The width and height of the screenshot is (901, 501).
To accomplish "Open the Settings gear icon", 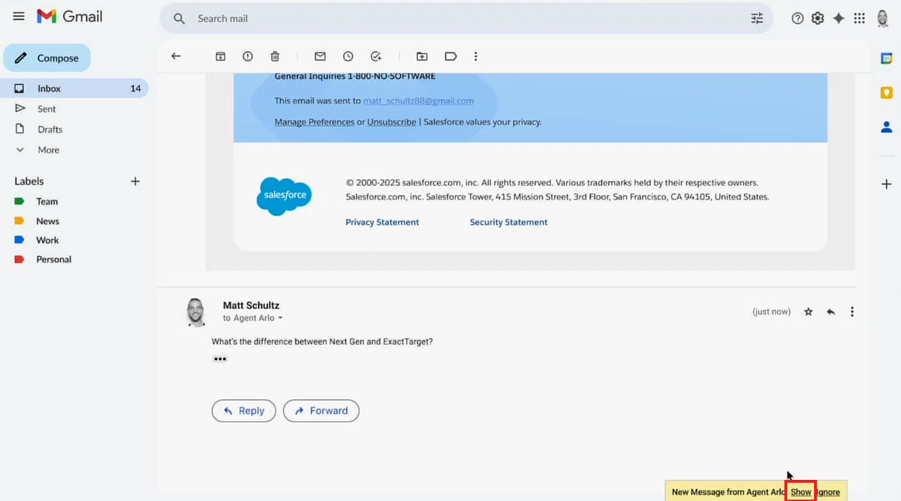I will (818, 19).
